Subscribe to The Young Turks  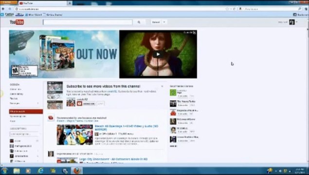182,105
